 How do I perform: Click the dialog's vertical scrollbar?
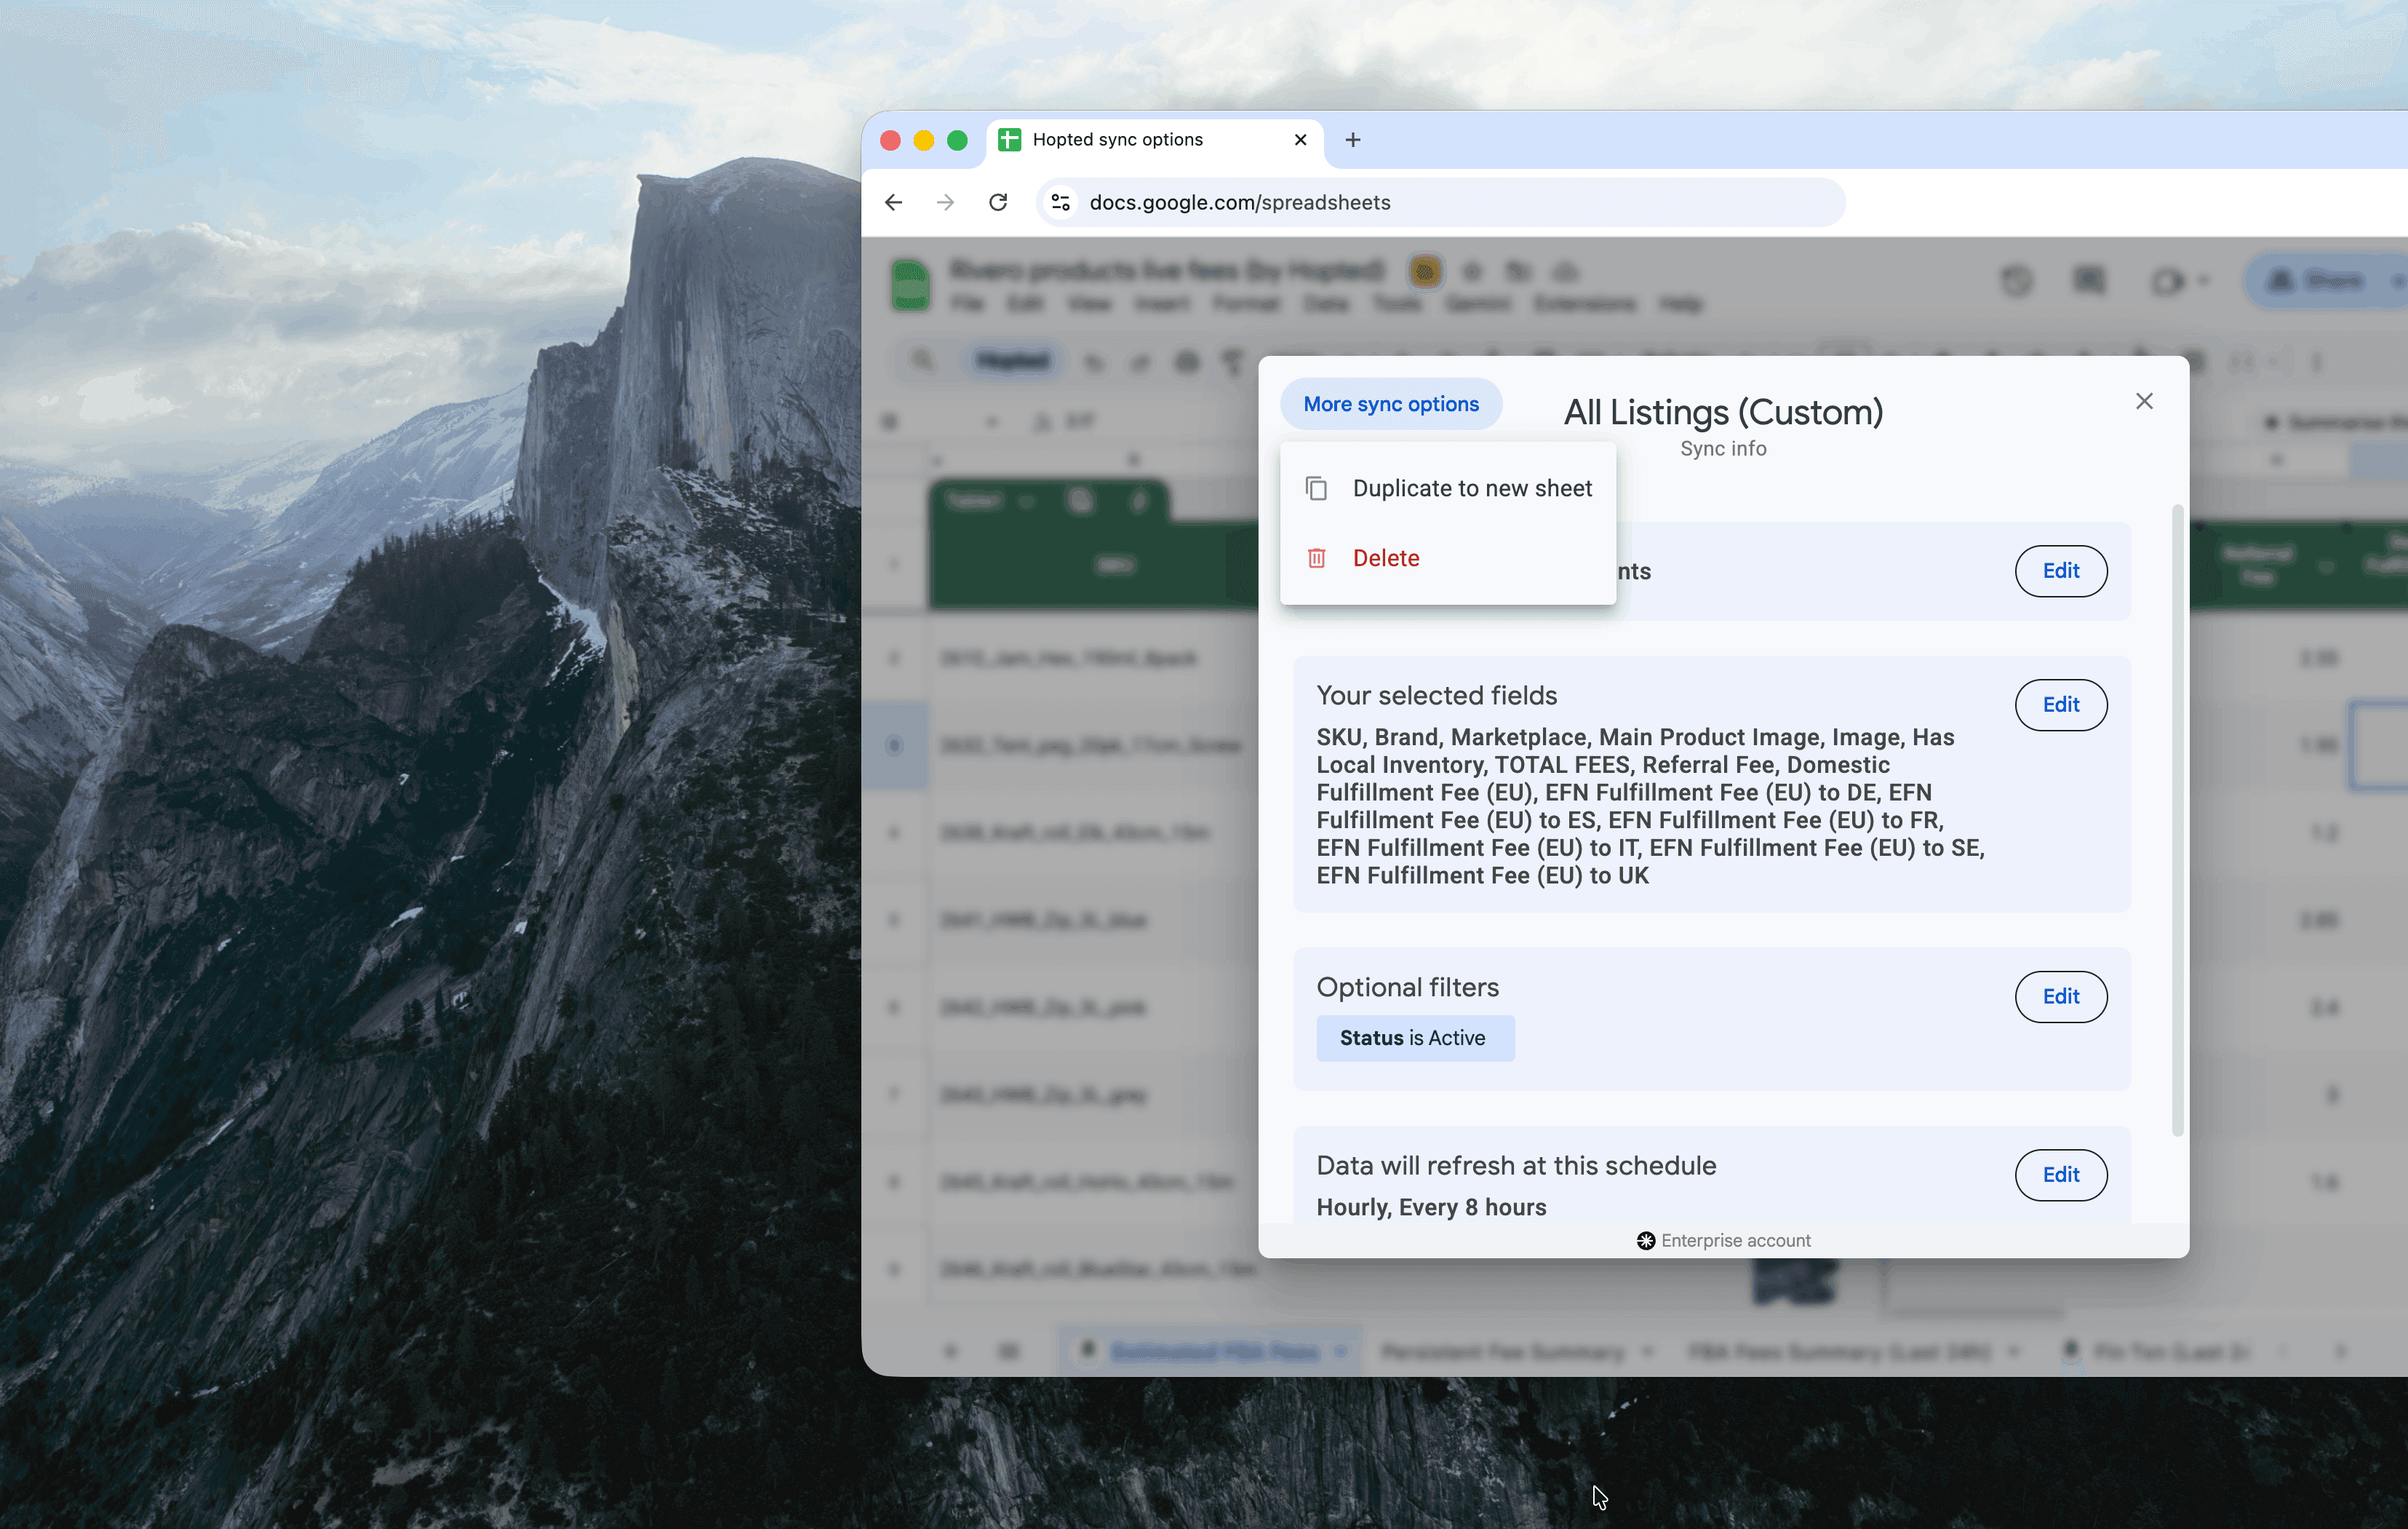coord(2177,821)
